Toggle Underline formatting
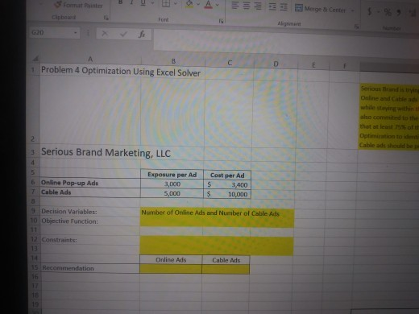This screenshot has height=314, width=419. (x=143, y=3)
